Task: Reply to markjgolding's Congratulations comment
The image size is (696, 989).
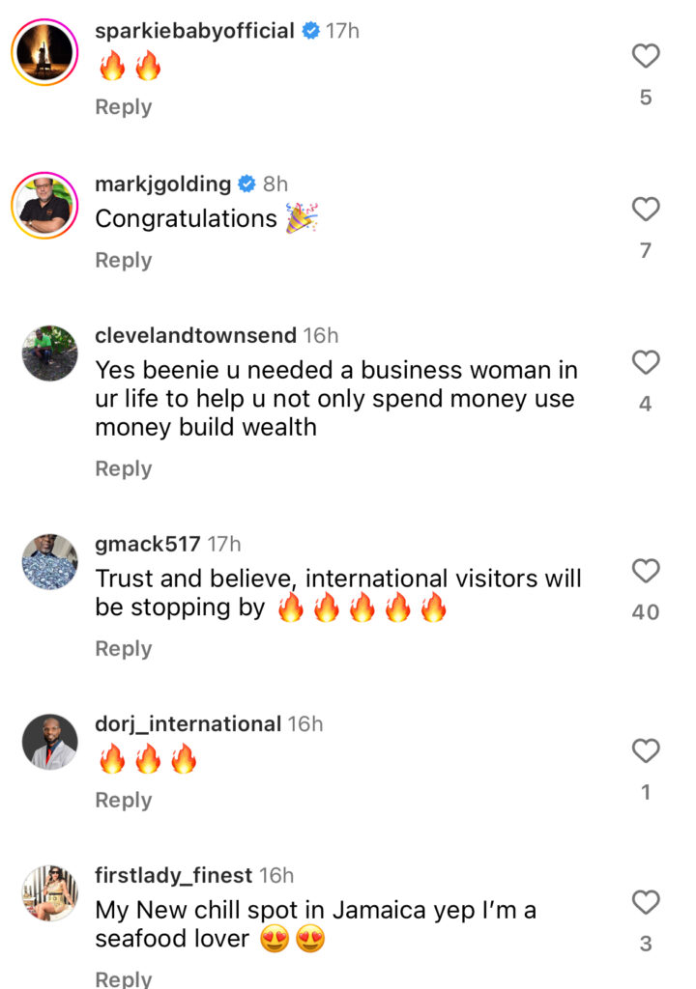Action: 123,260
